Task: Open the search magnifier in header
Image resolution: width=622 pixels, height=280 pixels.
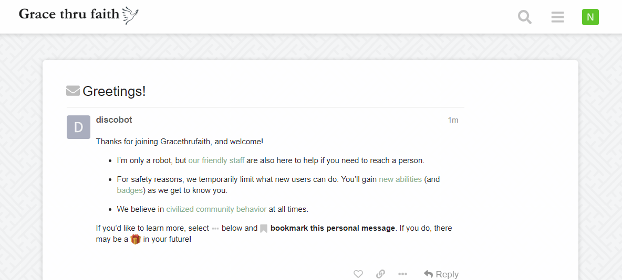Action: (524, 17)
